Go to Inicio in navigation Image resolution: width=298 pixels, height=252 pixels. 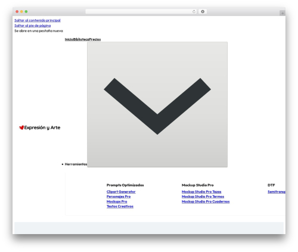coord(69,39)
